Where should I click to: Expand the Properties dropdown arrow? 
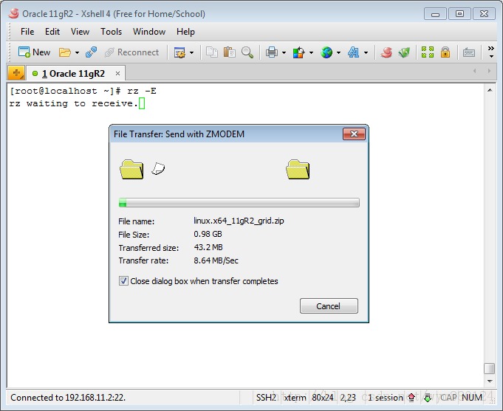click(191, 52)
